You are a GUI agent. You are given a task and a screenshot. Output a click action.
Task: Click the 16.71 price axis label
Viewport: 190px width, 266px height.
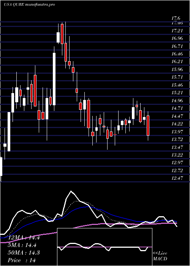pyautogui.click(x=177, y=46)
